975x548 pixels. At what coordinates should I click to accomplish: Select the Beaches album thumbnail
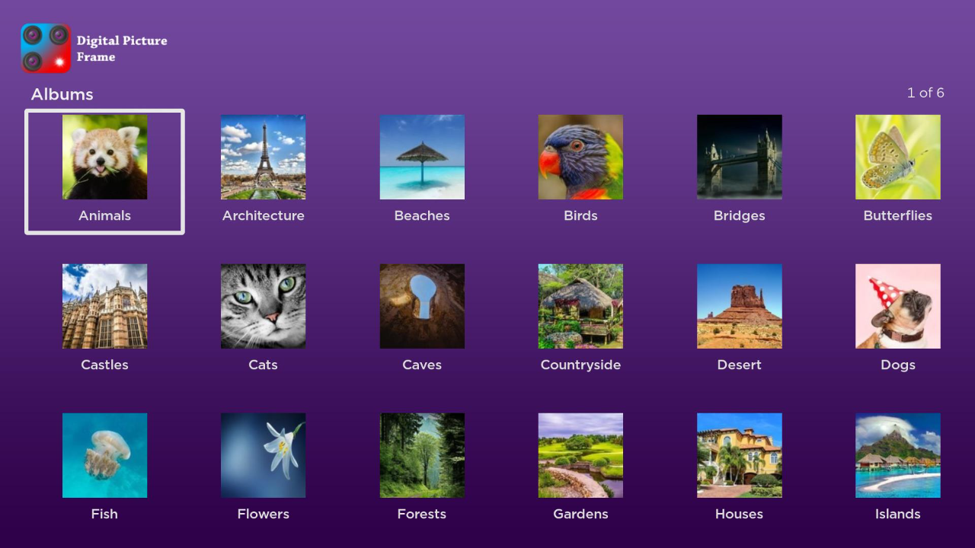(422, 157)
